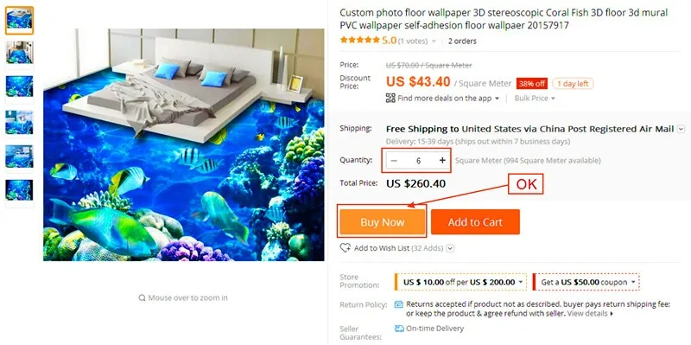Viewport: 691px width, 345px height.
Task: Open the Bulk Price dropdown
Action: (x=535, y=99)
